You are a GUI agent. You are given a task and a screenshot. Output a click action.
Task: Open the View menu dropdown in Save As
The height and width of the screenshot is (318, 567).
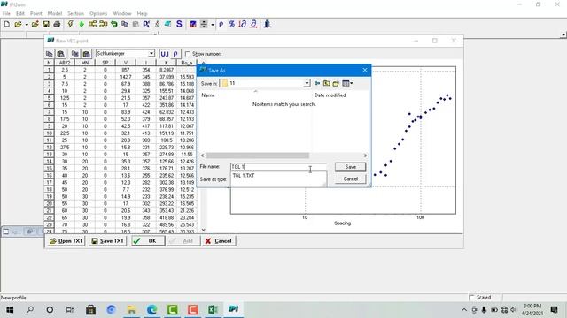click(x=347, y=83)
